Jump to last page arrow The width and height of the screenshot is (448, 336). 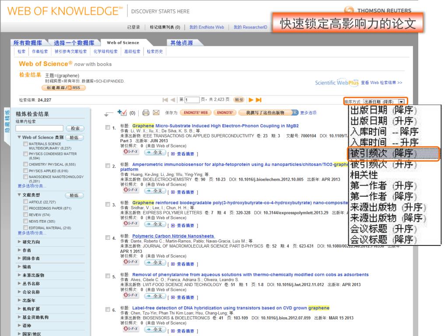259,100
